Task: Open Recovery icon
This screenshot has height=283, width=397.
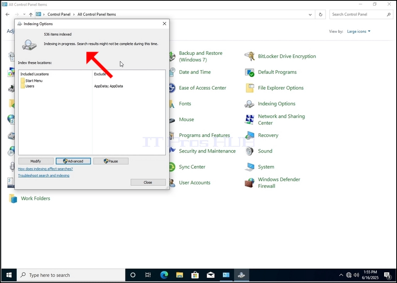Action: coord(249,136)
